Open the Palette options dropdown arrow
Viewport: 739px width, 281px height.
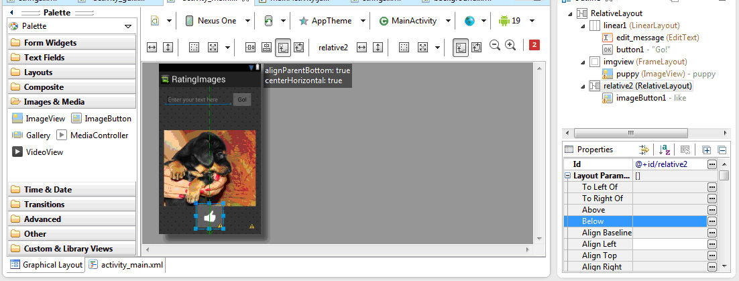[127, 26]
